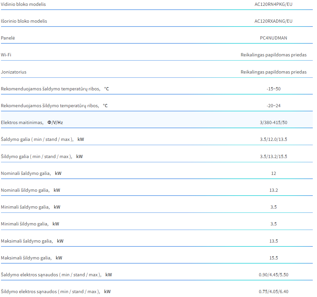The width and height of the screenshot is (317, 297).
Task: Select the 'Elektros maitinimas' label
Action: pos(22,123)
